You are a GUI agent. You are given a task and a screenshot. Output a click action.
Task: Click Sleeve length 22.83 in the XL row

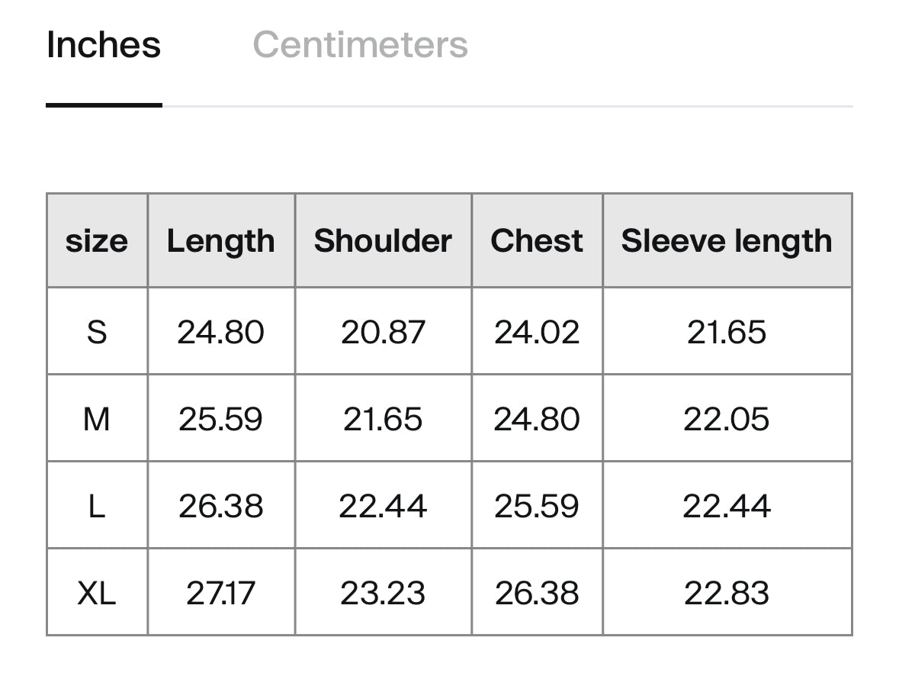pos(727,593)
